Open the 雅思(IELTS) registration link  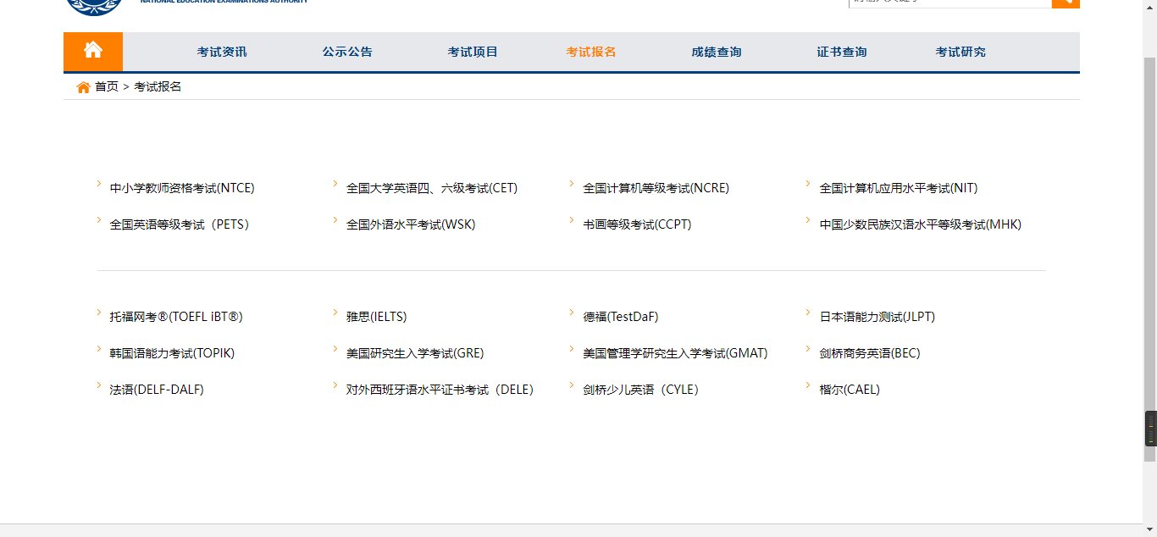pos(376,316)
